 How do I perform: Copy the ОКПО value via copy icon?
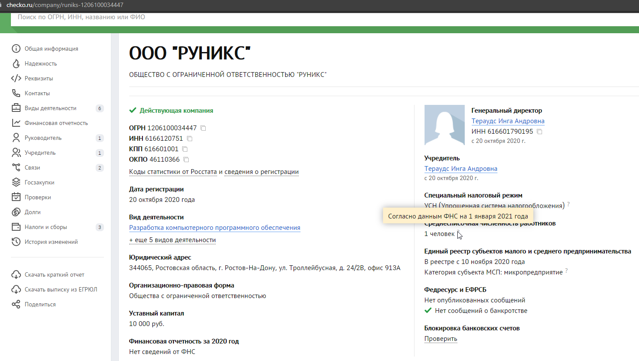tap(186, 160)
